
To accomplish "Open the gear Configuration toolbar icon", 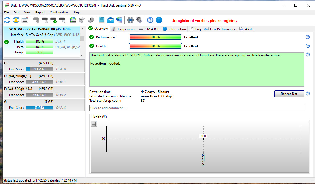I will click(x=130, y=20).
